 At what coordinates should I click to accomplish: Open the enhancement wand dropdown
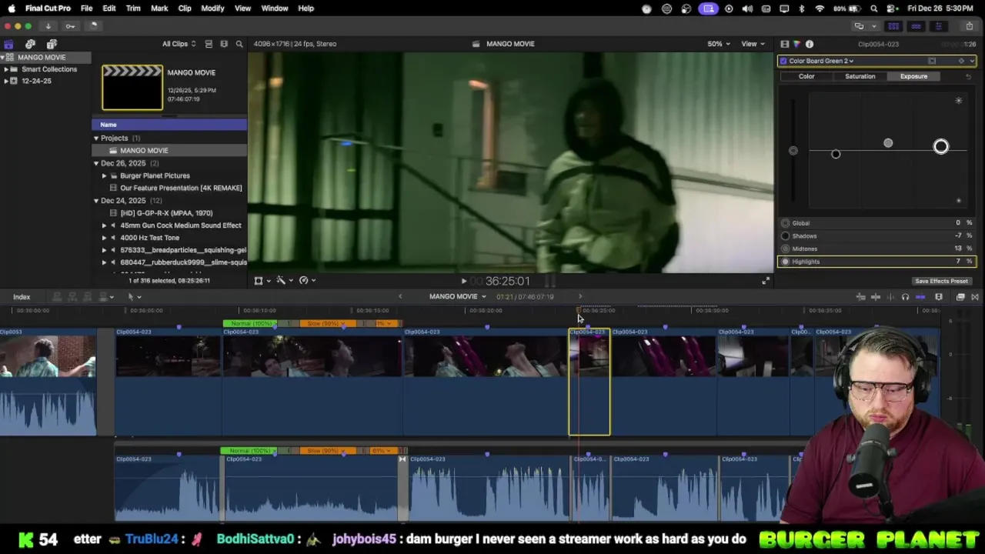pos(284,281)
